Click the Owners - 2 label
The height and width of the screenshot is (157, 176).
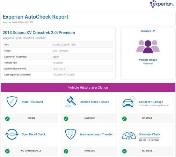[148, 31]
